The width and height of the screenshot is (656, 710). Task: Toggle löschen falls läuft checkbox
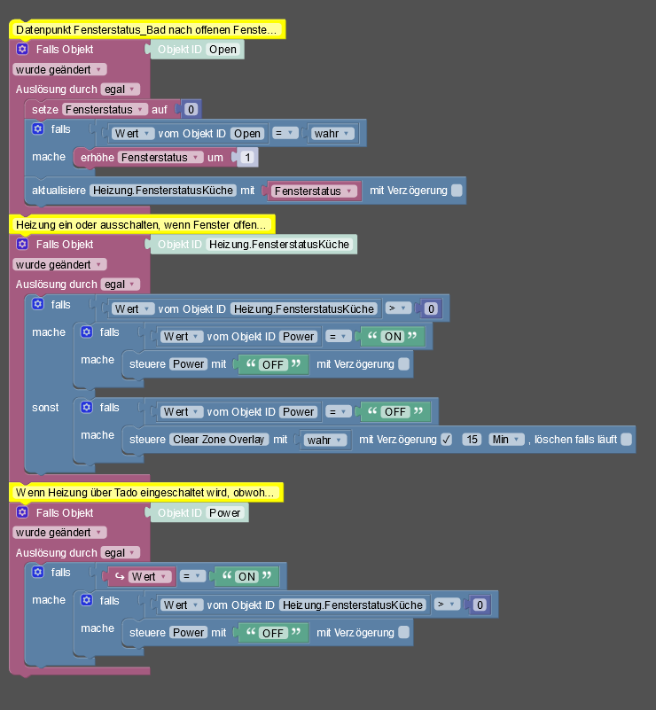pyautogui.click(x=626, y=440)
